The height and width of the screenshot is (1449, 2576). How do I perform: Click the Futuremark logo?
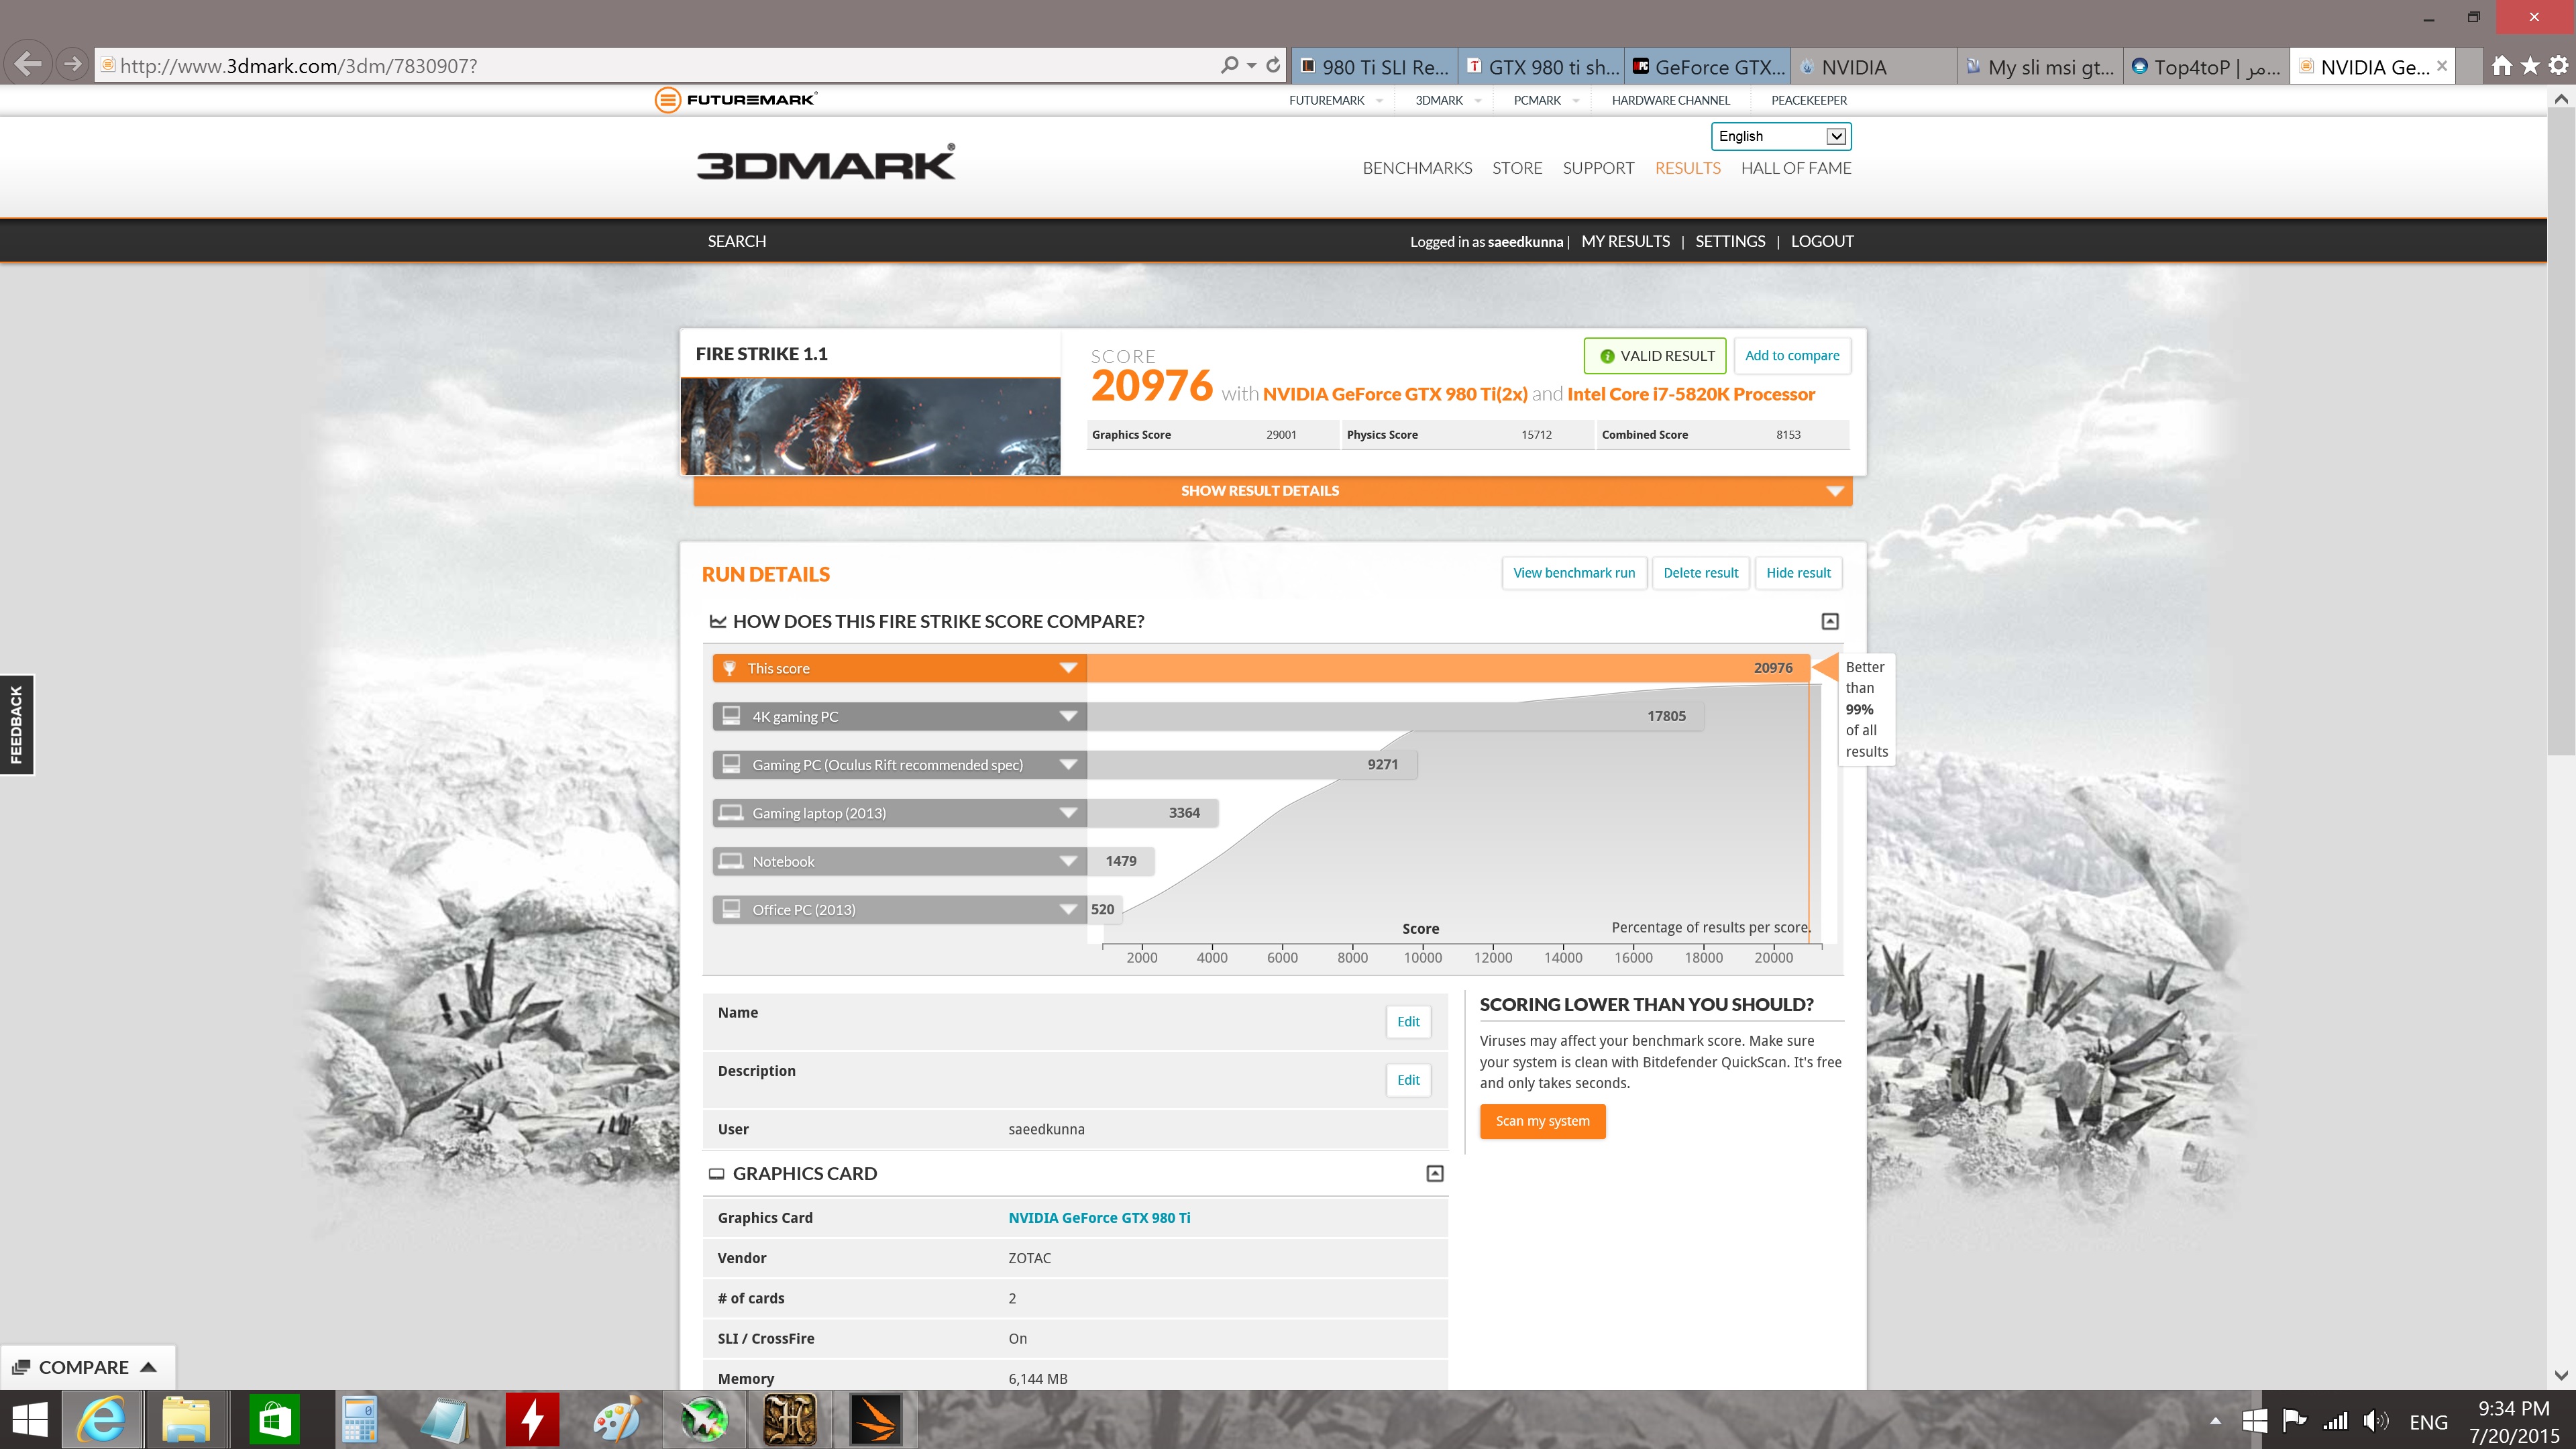pos(736,99)
